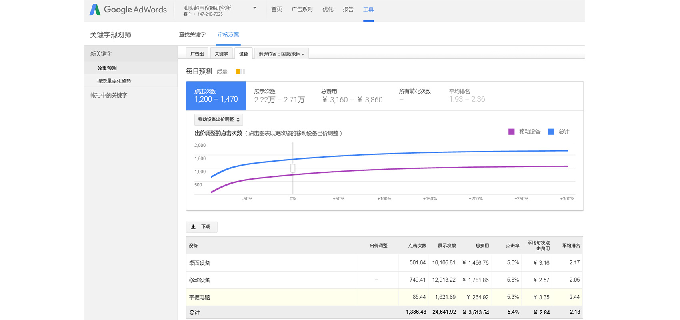Open the 优化 menu
Screen dimensions: 680x320
coord(328,10)
